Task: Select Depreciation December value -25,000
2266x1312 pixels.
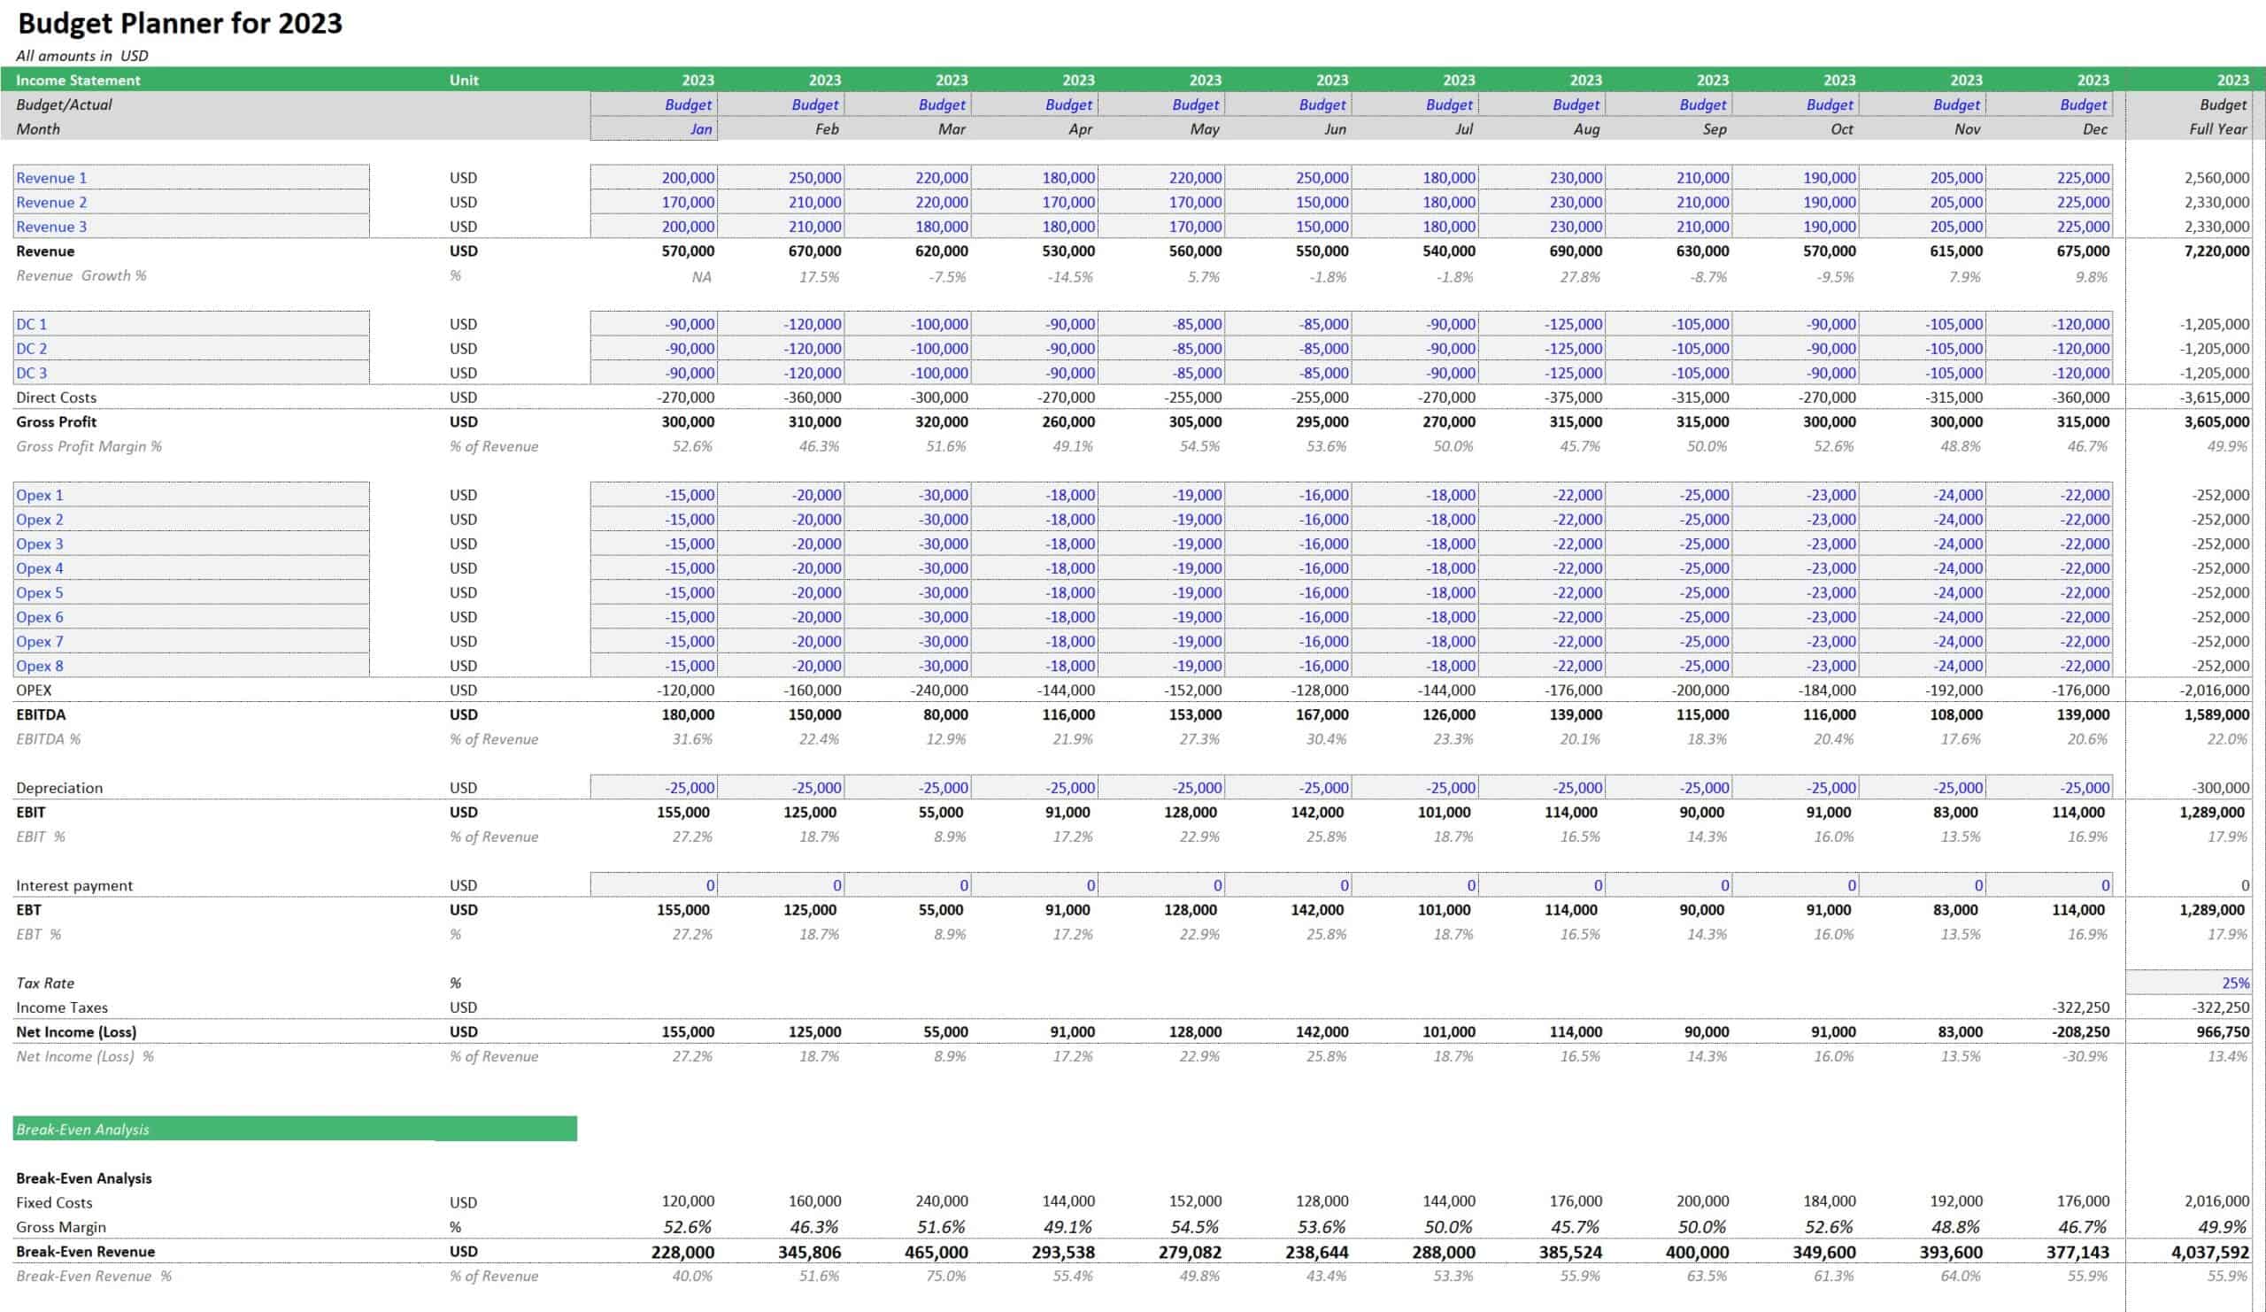Action: pos(2048,787)
